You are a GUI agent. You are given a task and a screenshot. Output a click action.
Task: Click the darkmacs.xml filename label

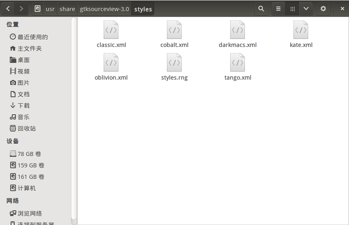coord(238,45)
